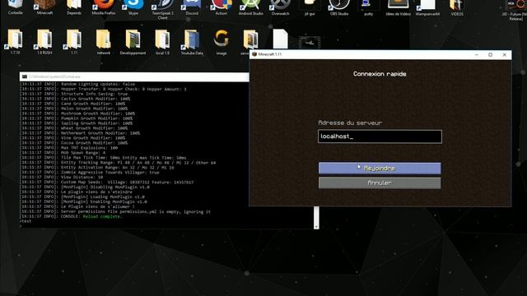527x296 pixels.
Task: Close the Minecraft 1.11 window
Action: coord(505,54)
